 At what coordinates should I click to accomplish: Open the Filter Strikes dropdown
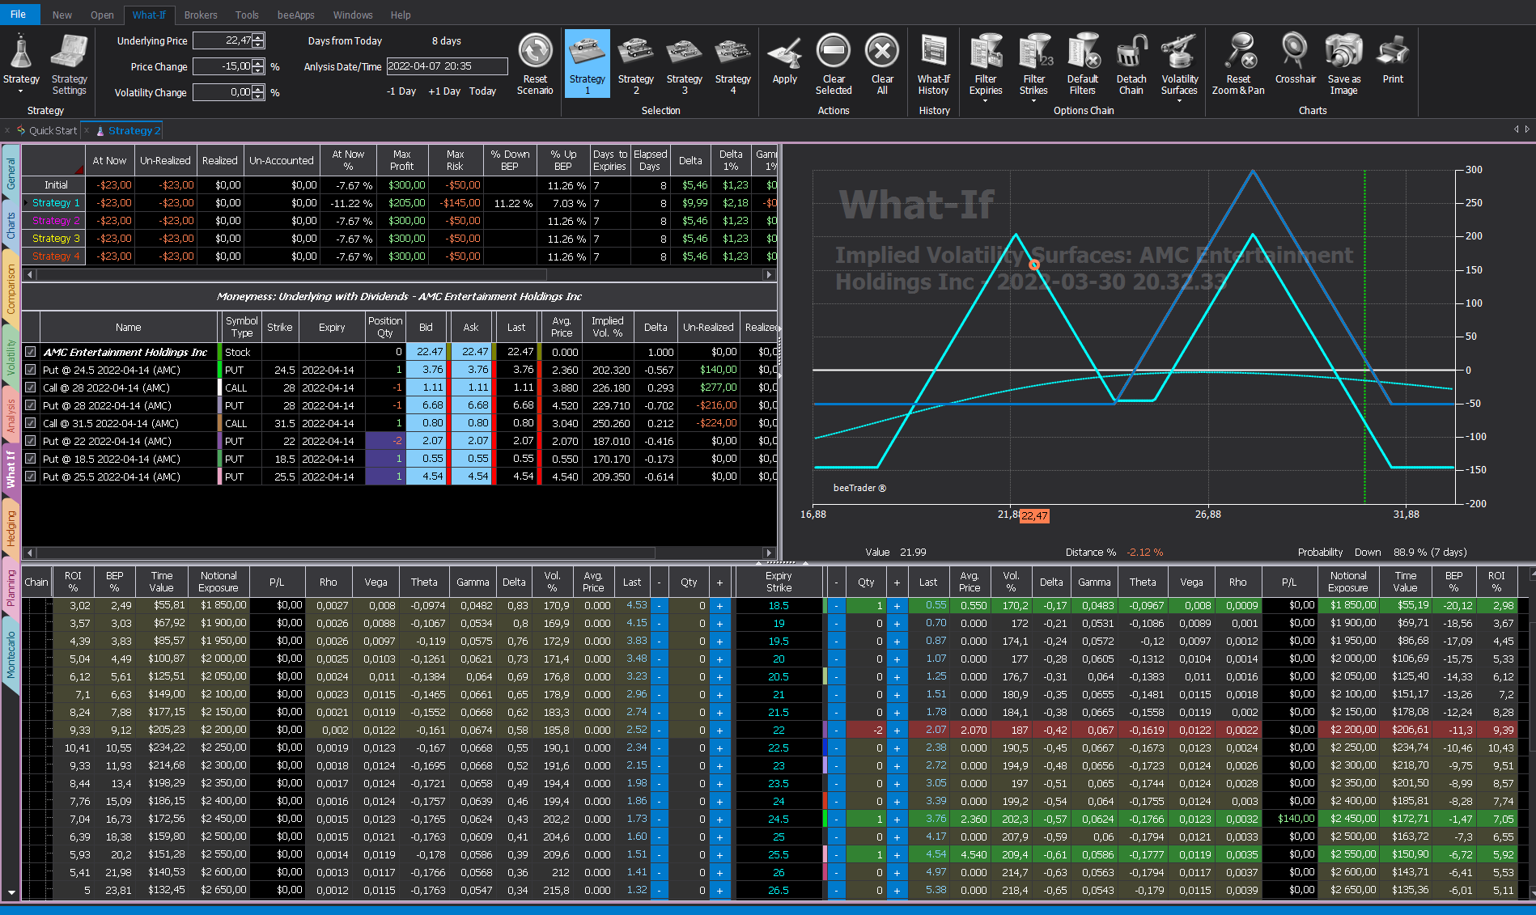(x=1033, y=100)
